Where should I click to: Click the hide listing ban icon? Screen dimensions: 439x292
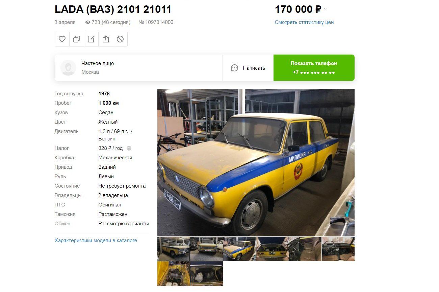pos(120,39)
